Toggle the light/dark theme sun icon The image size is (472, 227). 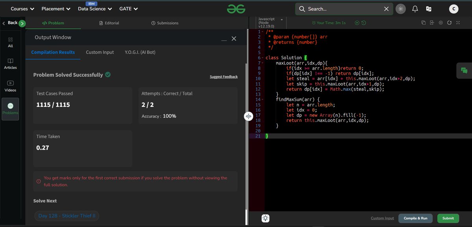coord(401,9)
